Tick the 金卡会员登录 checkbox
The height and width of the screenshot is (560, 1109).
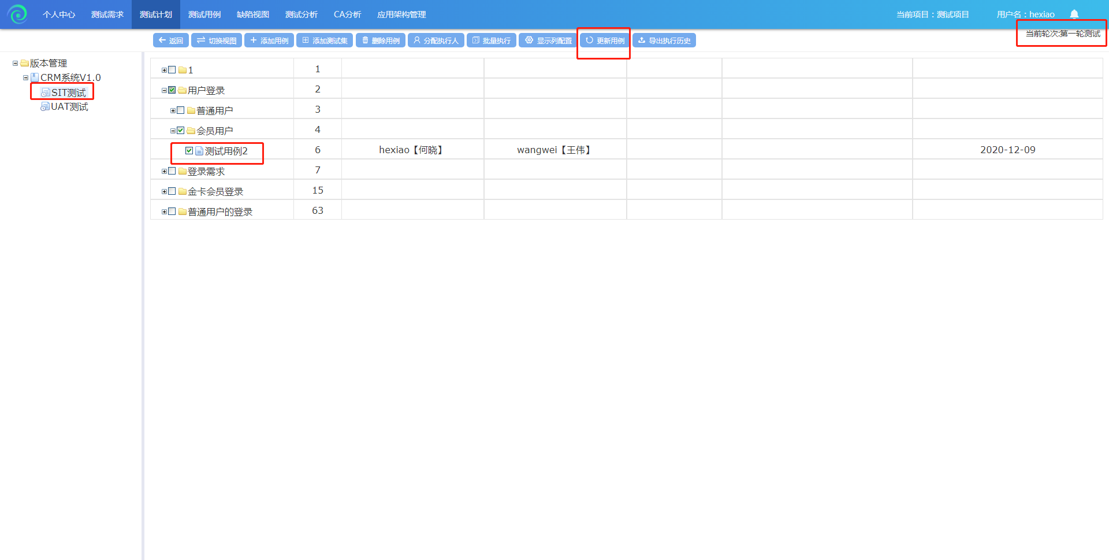pyautogui.click(x=172, y=191)
